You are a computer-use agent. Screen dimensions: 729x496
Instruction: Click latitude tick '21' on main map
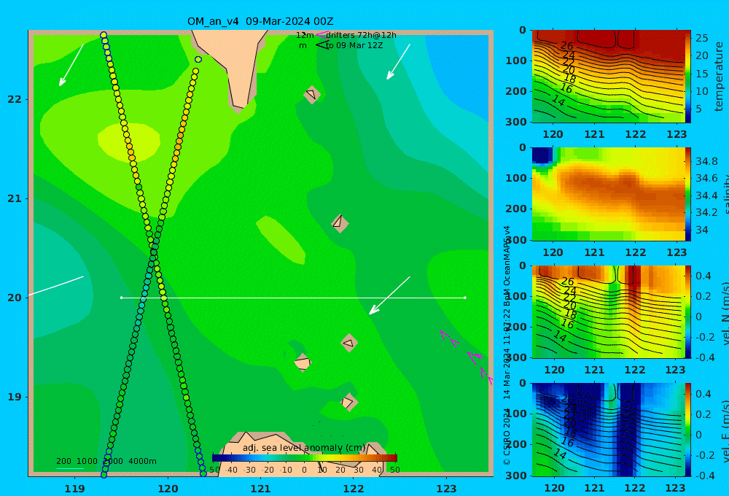(x=15, y=198)
